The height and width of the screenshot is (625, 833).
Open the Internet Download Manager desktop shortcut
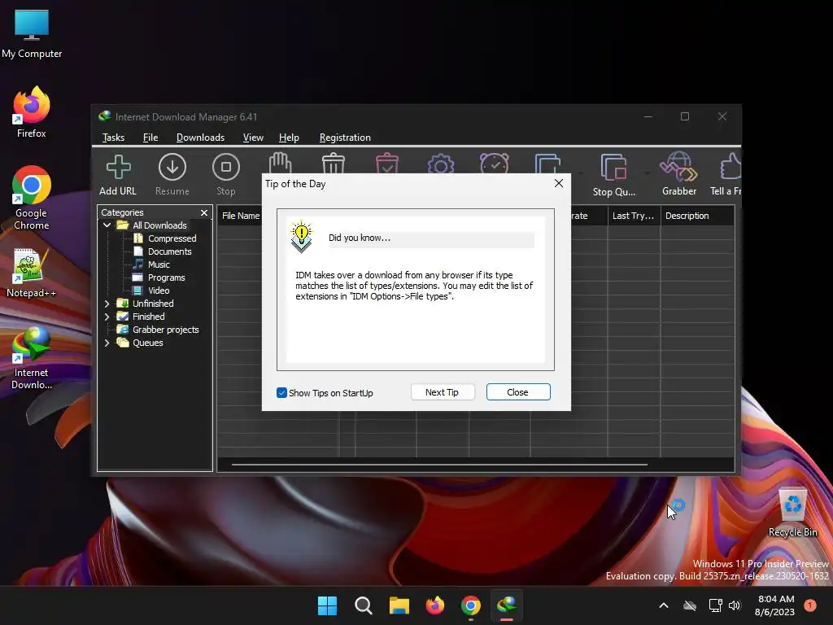(x=32, y=359)
